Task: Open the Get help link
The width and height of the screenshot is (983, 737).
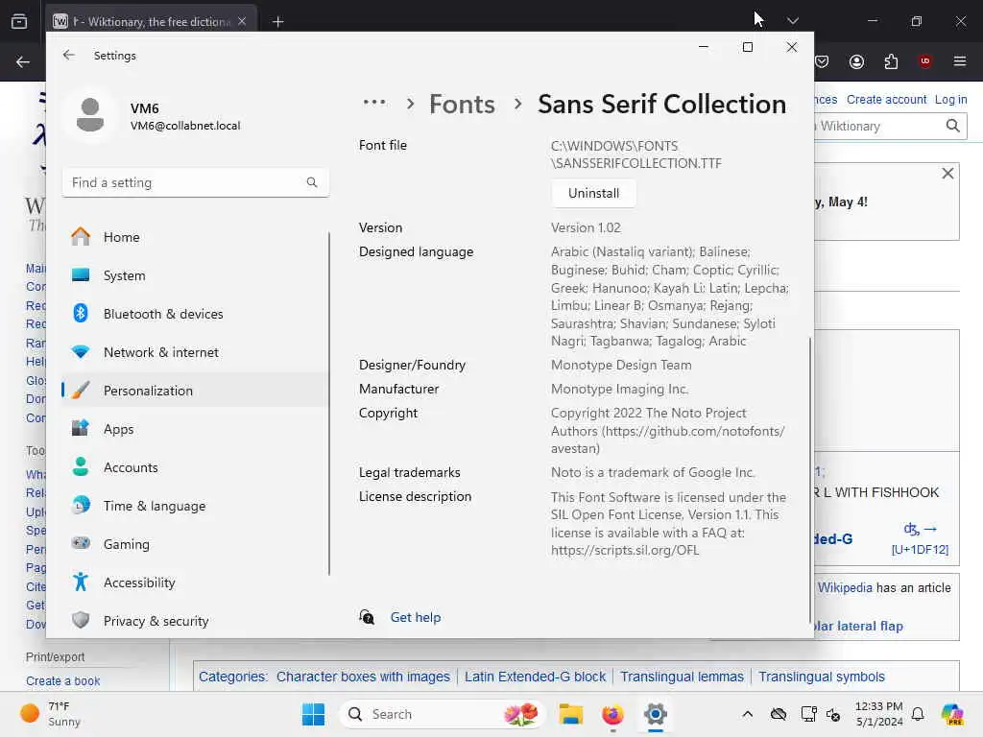Action: coord(415,617)
